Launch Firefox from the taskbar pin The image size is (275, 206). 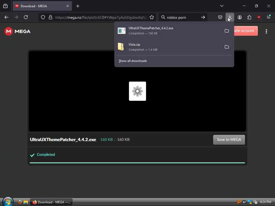pyautogui.click(x=19, y=202)
